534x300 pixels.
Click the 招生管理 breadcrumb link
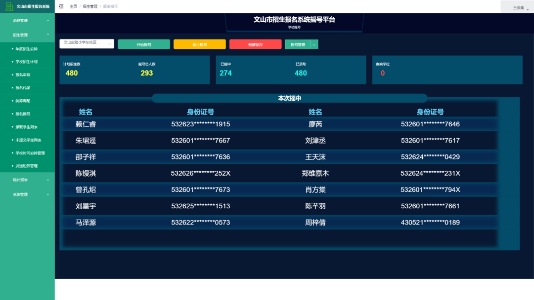pyautogui.click(x=91, y=6)
